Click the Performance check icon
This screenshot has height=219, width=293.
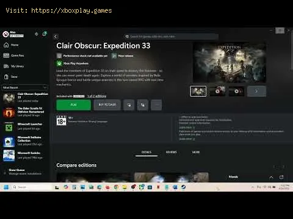pyautogui.click(x=59, y=56)
